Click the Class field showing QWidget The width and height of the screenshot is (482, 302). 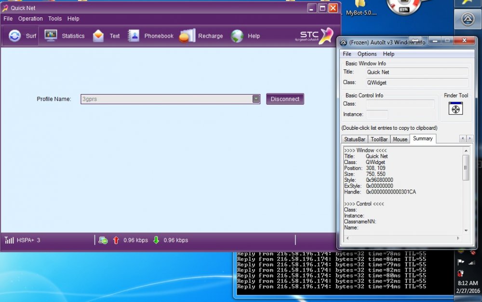point(417,82)
